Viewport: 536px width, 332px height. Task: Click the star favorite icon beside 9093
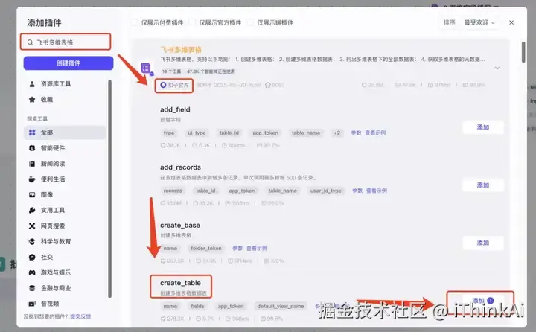(268, 85)
